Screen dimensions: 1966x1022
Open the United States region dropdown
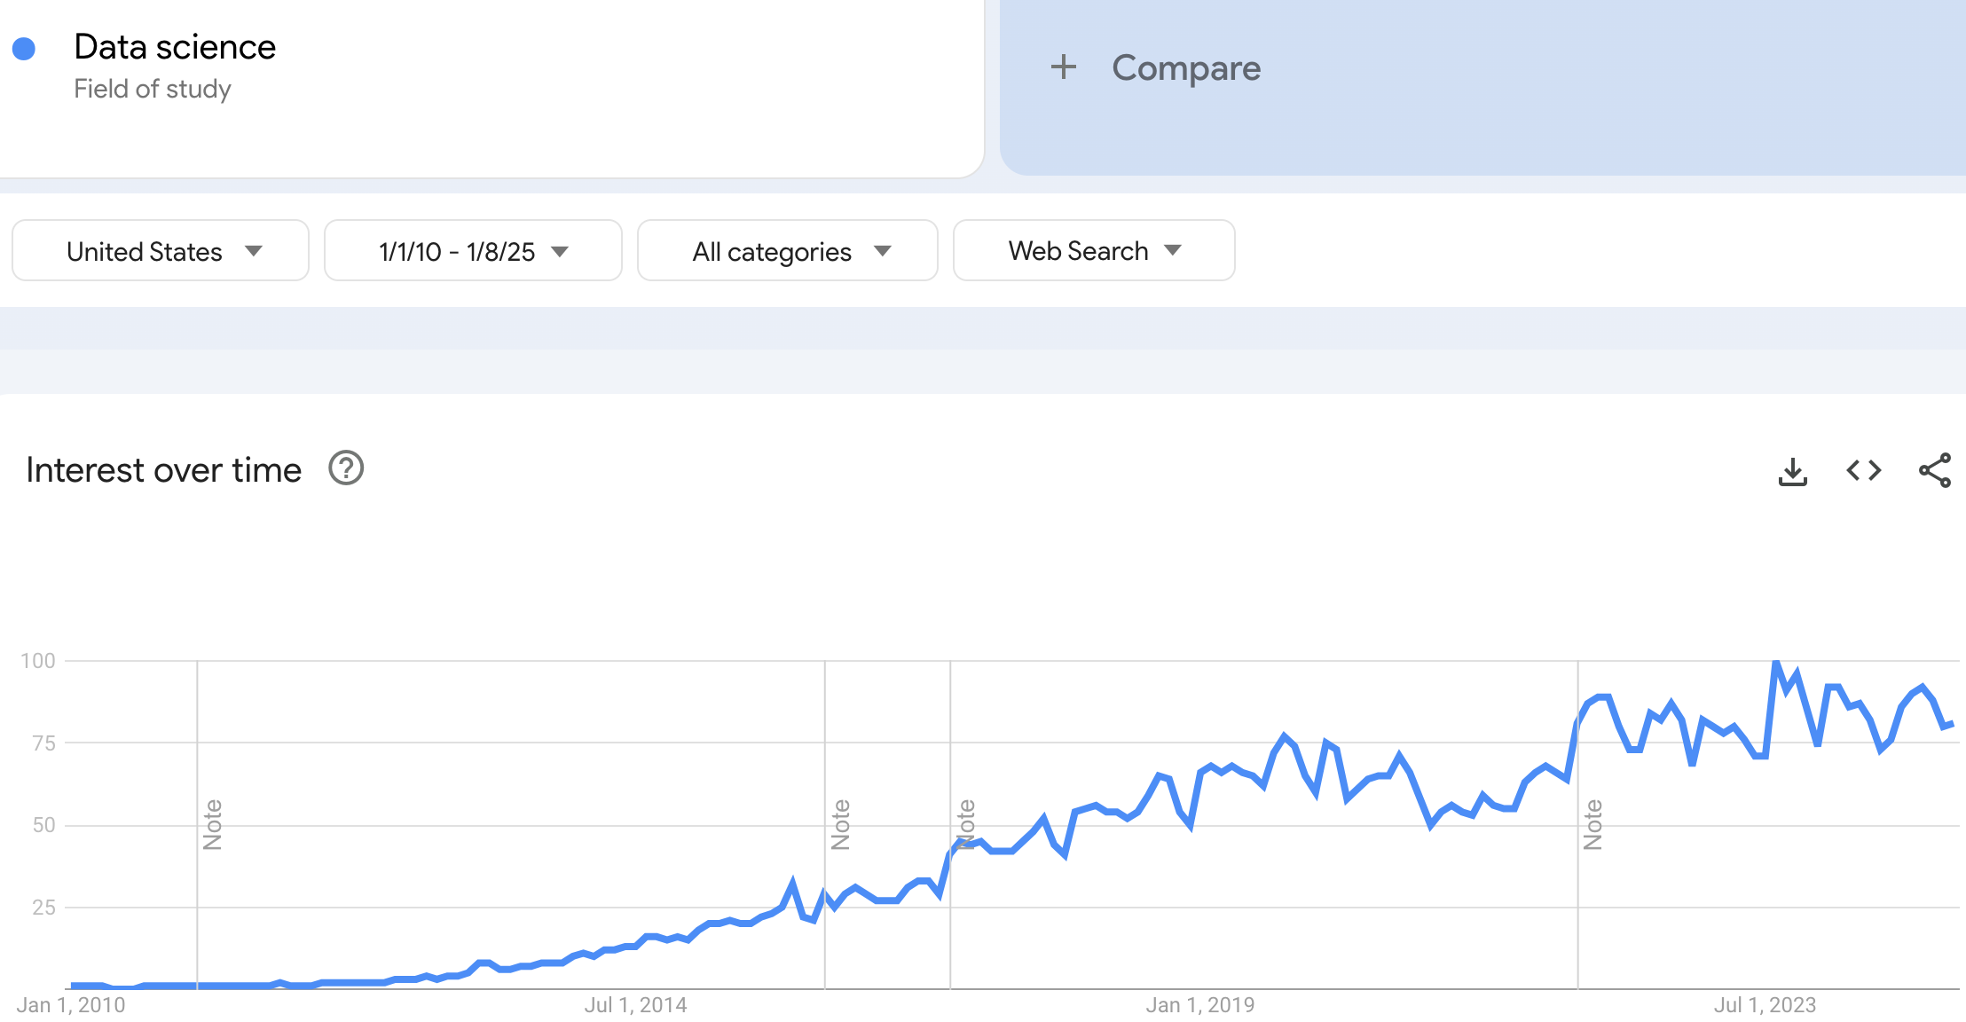point(161,251)
